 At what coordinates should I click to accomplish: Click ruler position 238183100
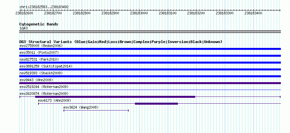tap(167, 13)
